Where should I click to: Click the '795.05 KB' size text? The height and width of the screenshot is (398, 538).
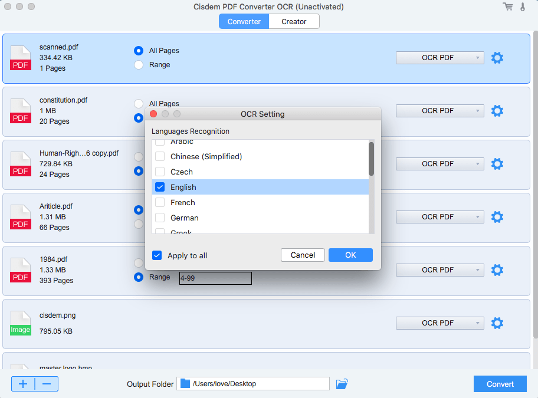(56, 331)
